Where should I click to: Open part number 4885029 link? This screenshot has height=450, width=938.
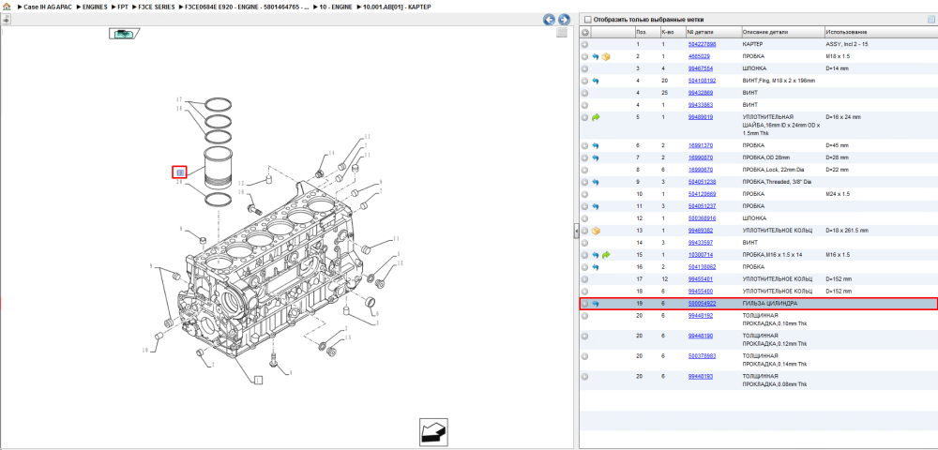point(699,56)
